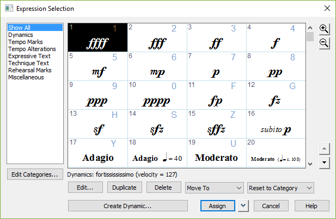Cancel the Expression Selection dialog
The height and width of the screenshot is (219, 336).
click(271, 206)
